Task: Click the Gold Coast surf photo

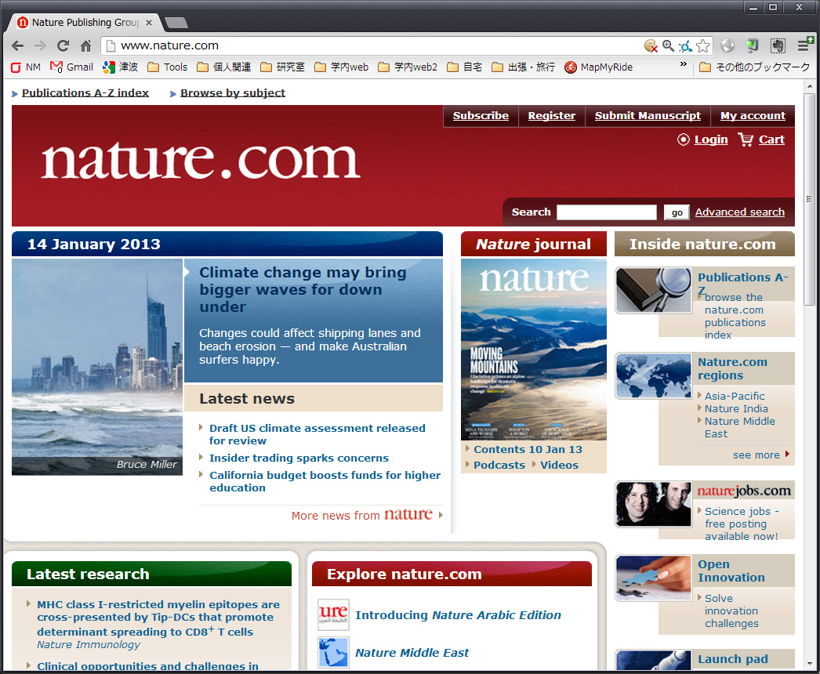Action: point(97,367)
